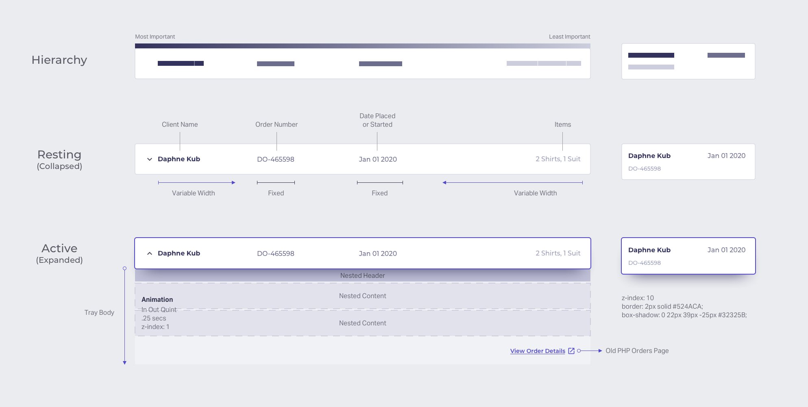This screenshot has width=808, height=407.
Task: Click the Date Placed or Started label
Action: [x=377, y=120]
